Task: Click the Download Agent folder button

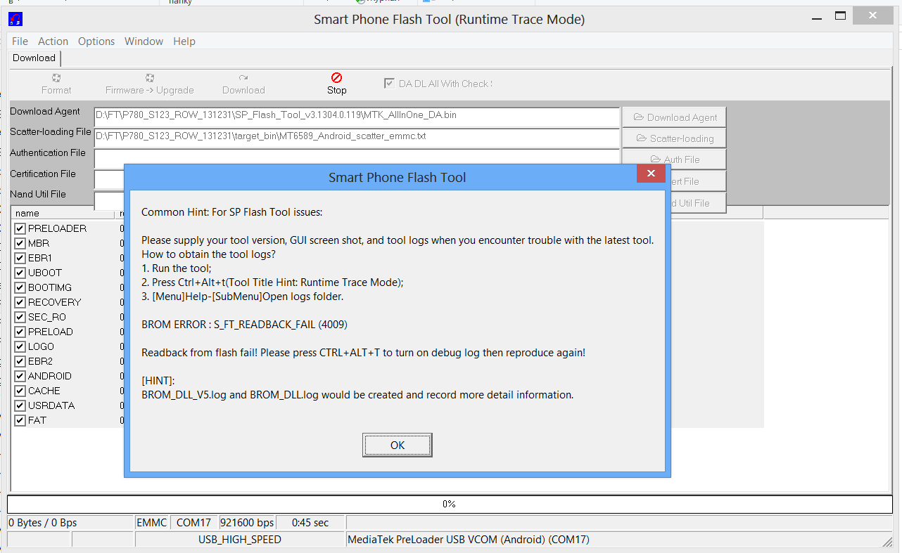Action: [x=673, y=117]
